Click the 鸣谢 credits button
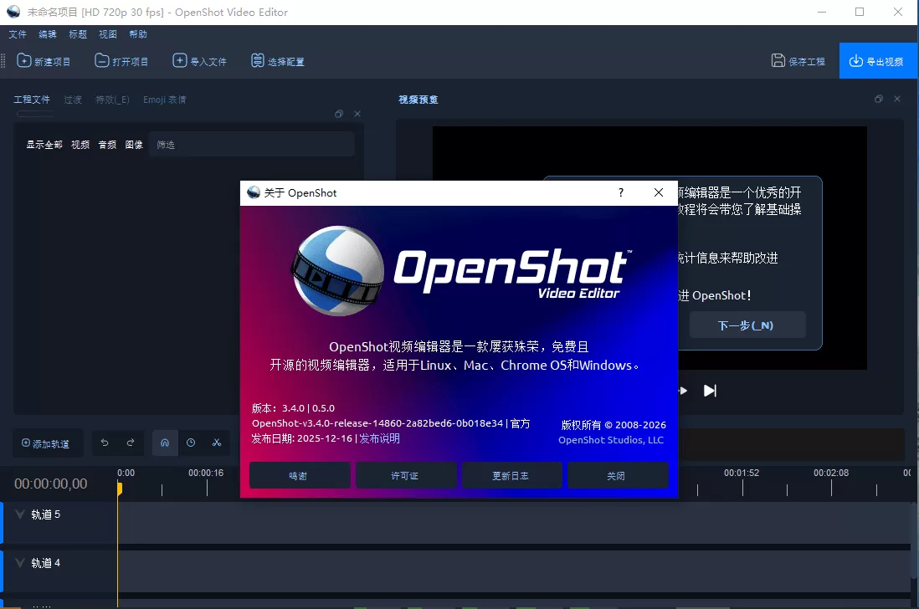This screenshot has height=609, width=919. 300,475
